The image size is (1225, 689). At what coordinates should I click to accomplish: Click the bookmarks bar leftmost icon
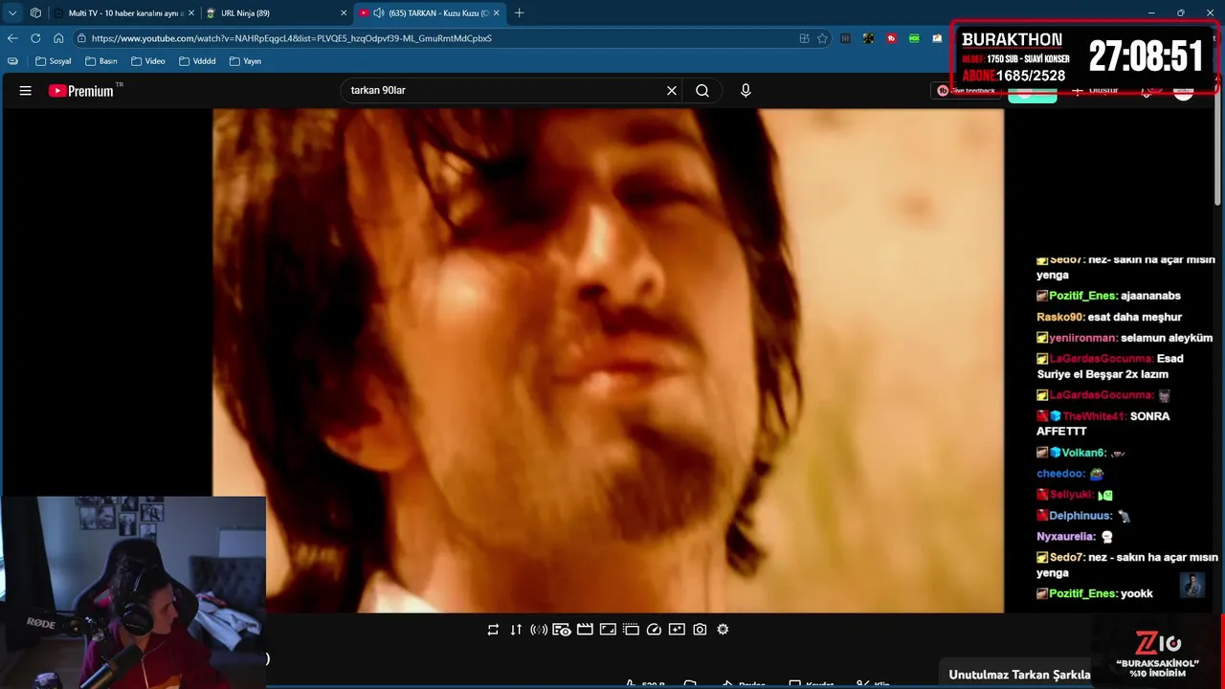(x=12, y=61)
